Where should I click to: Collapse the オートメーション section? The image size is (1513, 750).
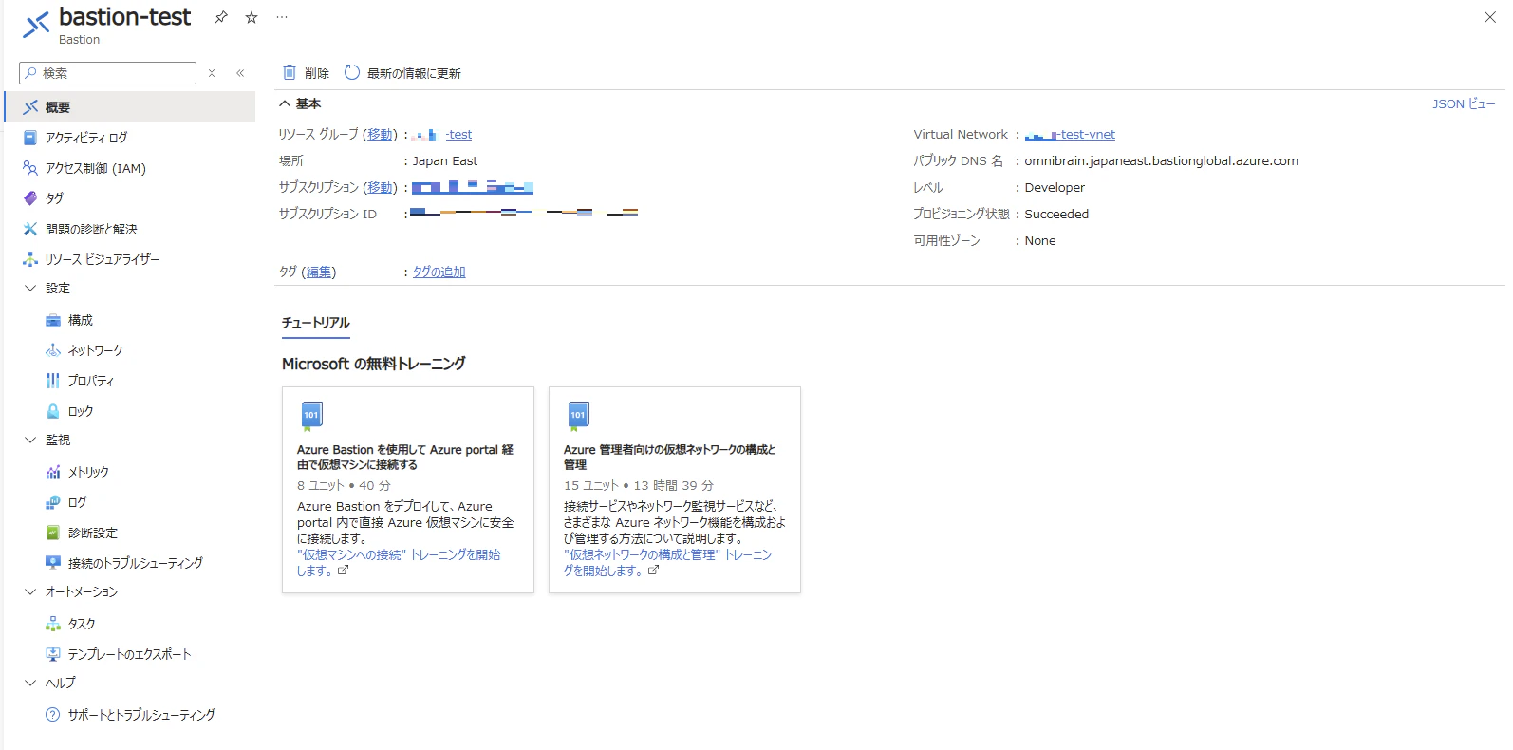tap(30, 591)
